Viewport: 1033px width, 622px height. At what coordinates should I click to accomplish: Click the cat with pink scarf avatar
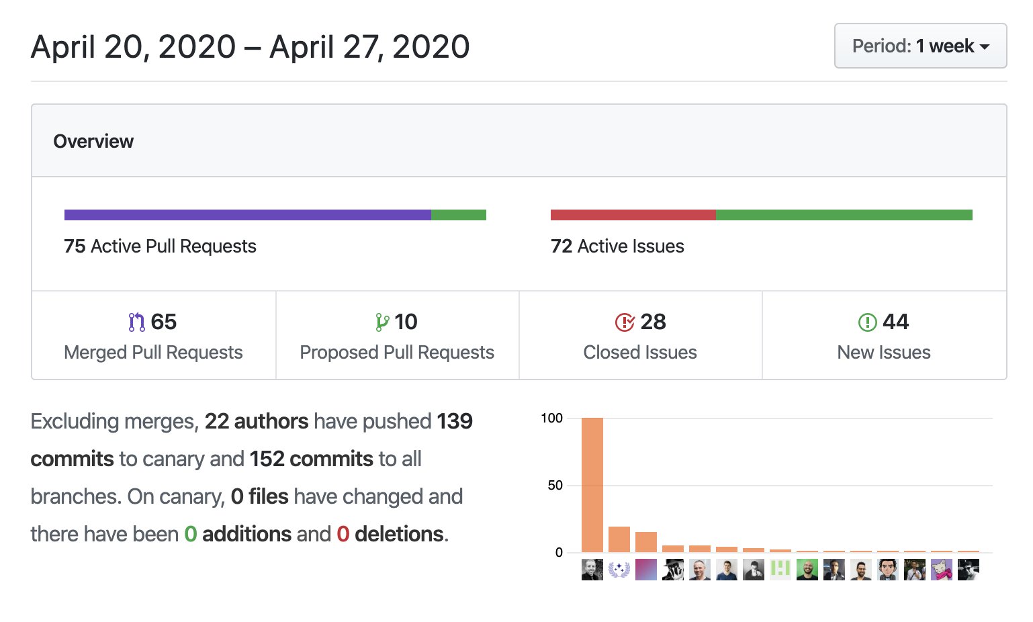(x=942, y=570)
